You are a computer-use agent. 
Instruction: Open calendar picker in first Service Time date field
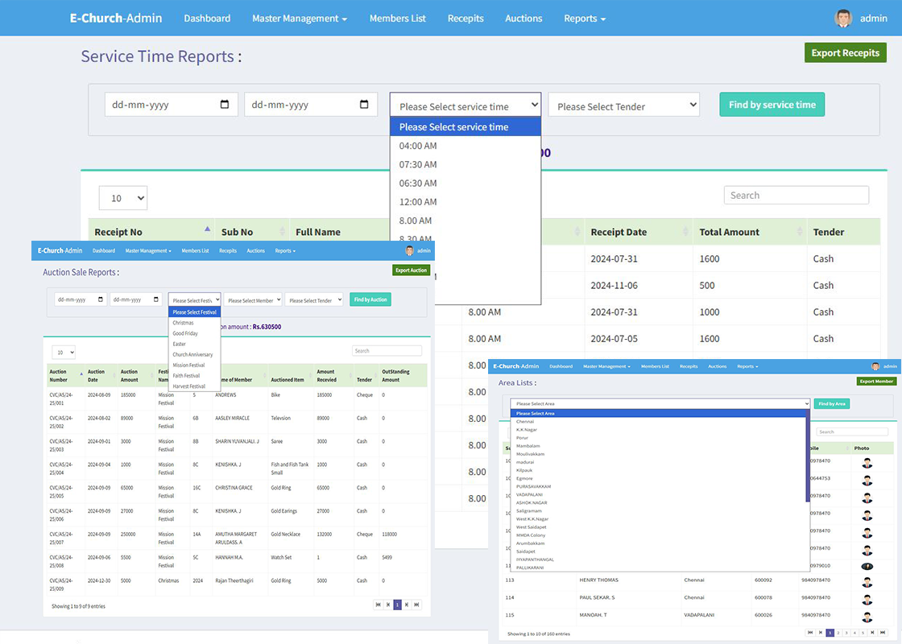tap(225, 105)
